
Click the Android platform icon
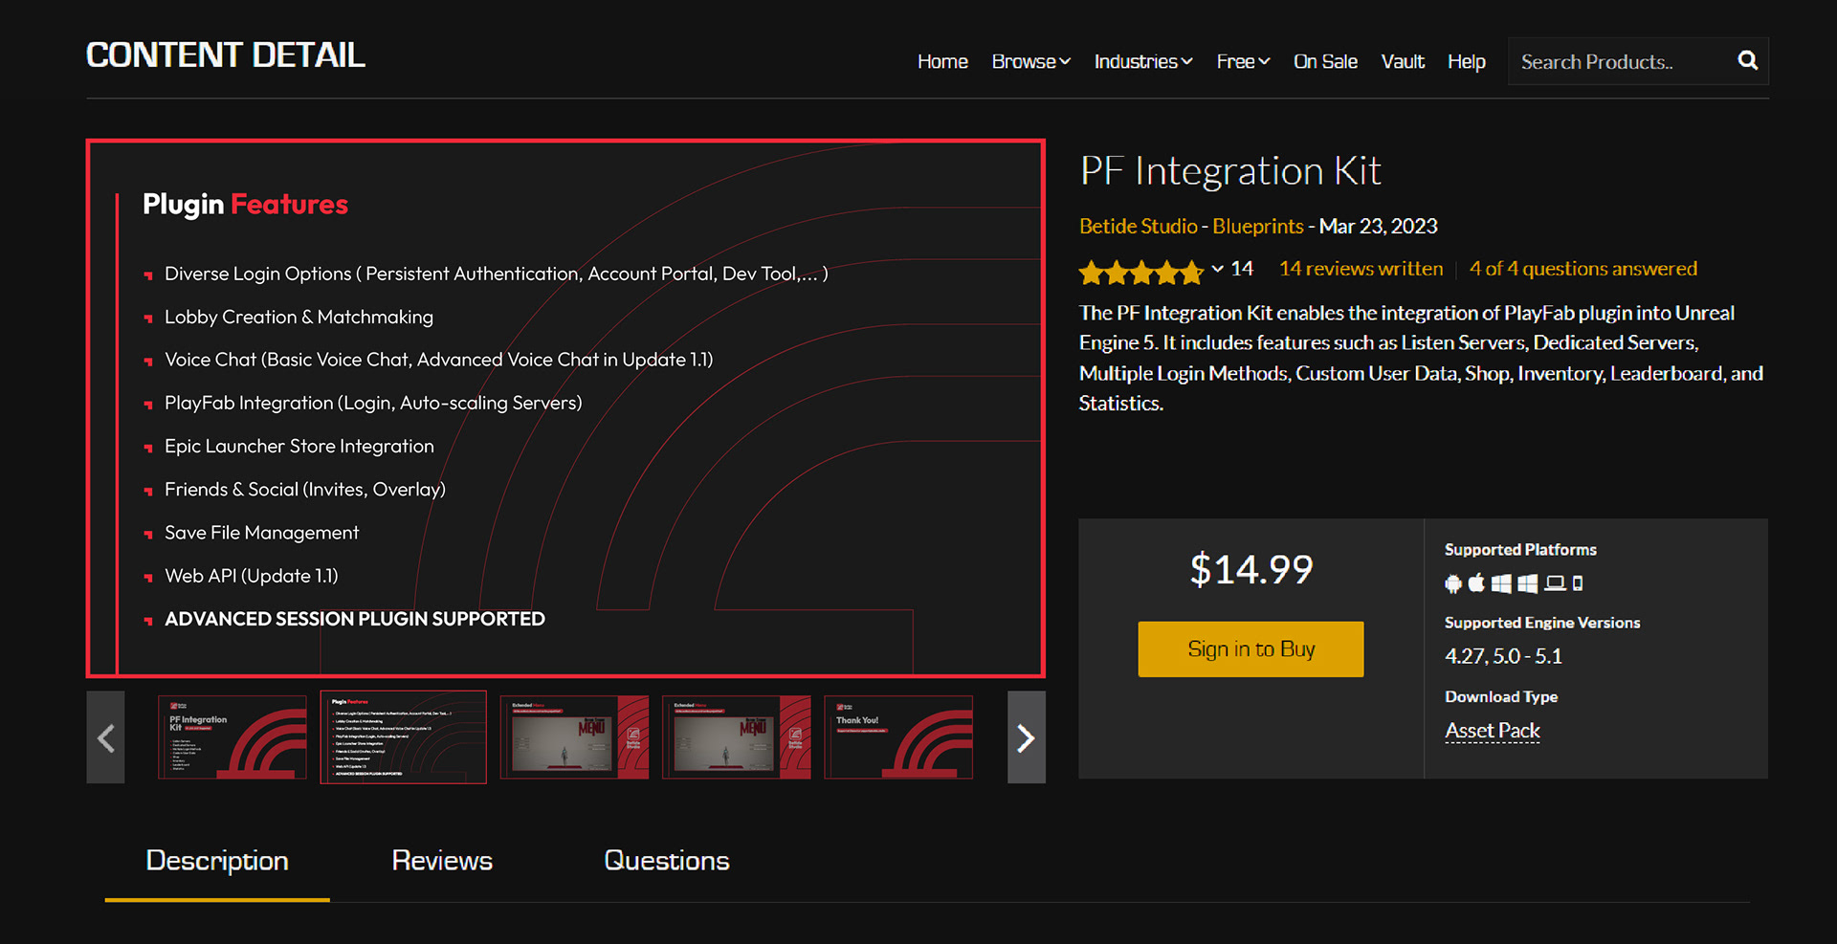click(1453, 583)
